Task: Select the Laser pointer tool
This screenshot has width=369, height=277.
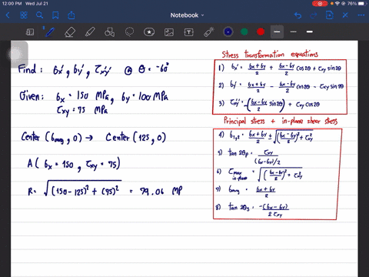Action: pyautogui.click(x=209, y=32)
